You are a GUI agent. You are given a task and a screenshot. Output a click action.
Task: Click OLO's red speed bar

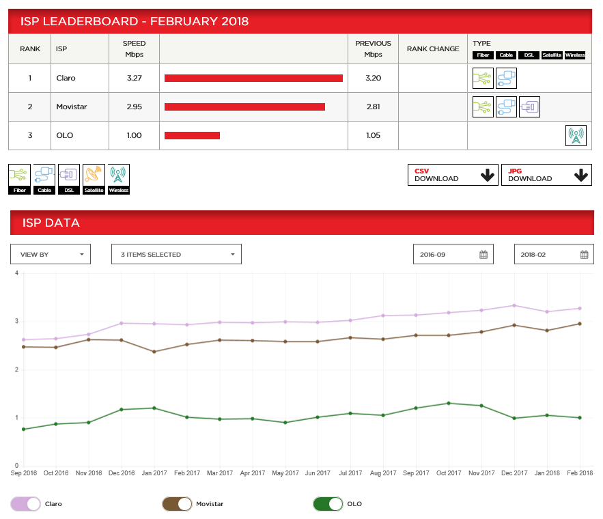[193, 135]
